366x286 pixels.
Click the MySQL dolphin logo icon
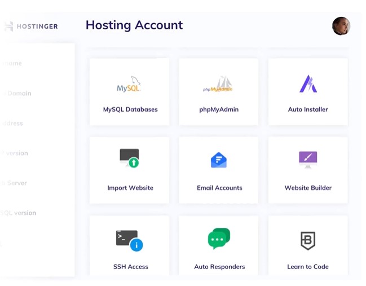129,85
